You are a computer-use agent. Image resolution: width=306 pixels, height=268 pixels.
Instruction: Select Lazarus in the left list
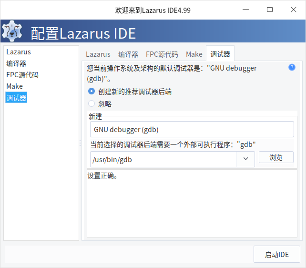click(19, 52)
